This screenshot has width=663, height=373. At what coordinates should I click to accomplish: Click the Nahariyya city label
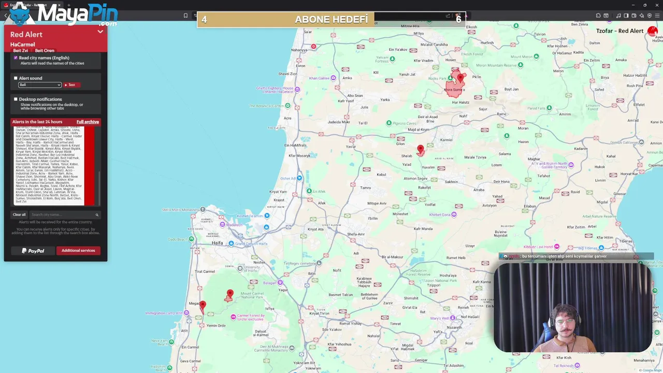[x=299, y=50]
